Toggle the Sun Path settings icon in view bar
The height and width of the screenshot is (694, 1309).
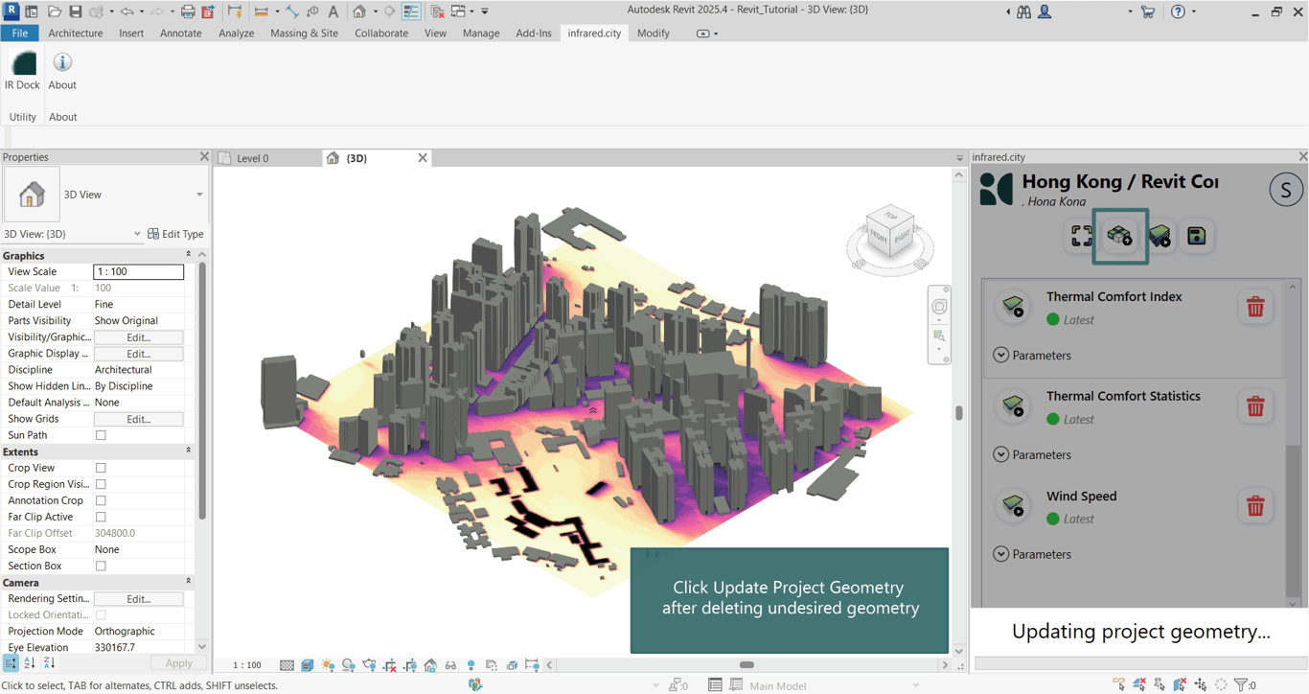pyautogui.click(x=328, y=665)
